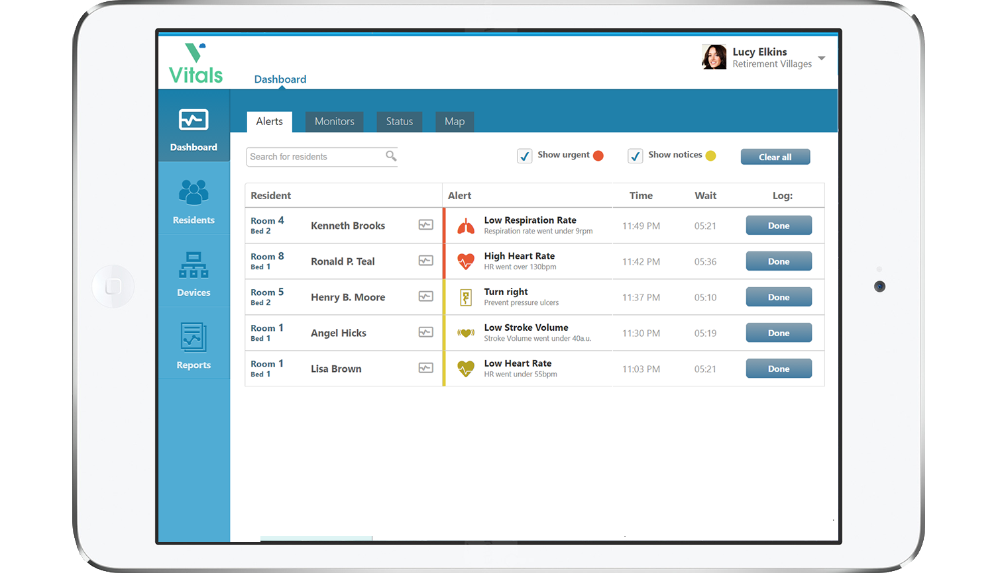Click the Resident column header
This screenshot has width=998, height=573.
pyautogui.click(x=270, y=195)
